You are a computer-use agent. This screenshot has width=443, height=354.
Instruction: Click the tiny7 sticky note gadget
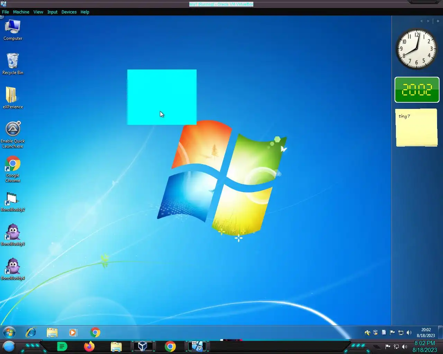[417, 128]
